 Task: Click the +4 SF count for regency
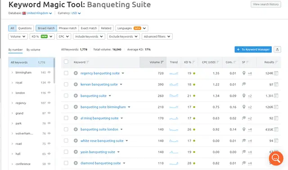pos(250,73)
